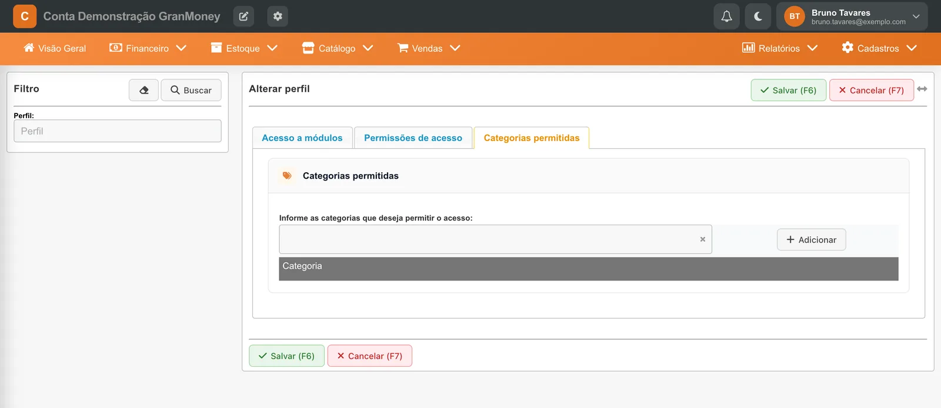The width and height of the screenshot is (941, 408).
Task: Click the bar chart icon in Relatórios
Action: tap(748, 48)
